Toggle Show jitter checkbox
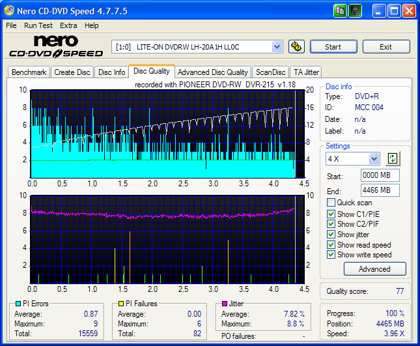420x346 pixels. [331, 235]
